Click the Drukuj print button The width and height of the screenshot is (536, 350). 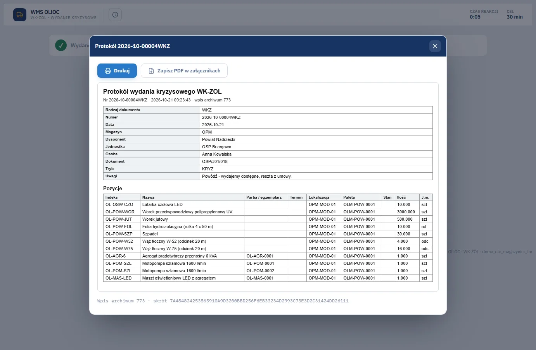[x=117, y=71]
